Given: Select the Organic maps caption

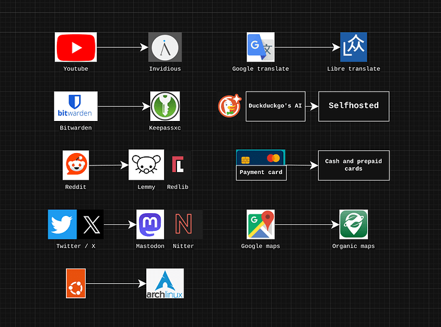Looking at the screenshot, I should point(353,246).
